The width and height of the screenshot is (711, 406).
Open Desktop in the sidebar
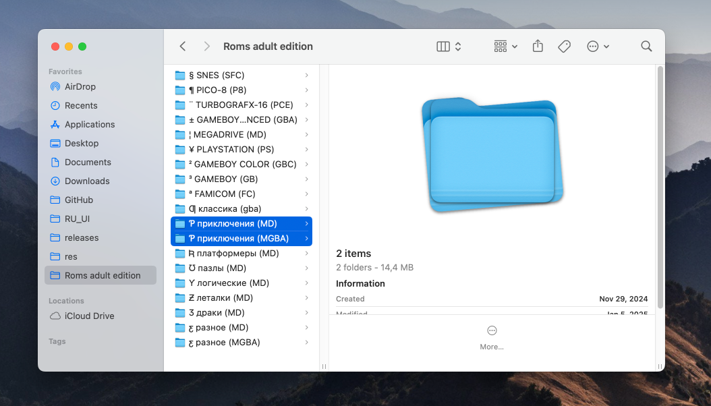pyautogui.click(x=101, y=143)
